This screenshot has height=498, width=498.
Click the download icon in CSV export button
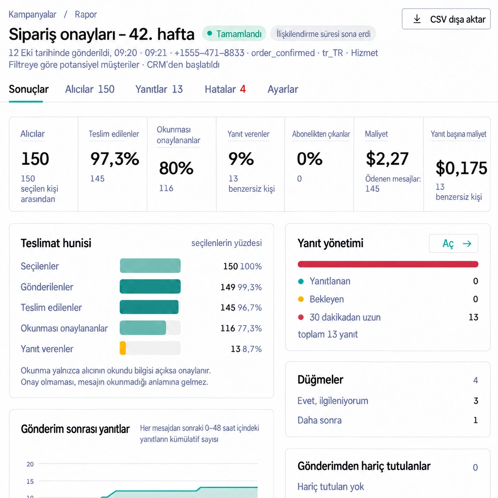(417, 19)
